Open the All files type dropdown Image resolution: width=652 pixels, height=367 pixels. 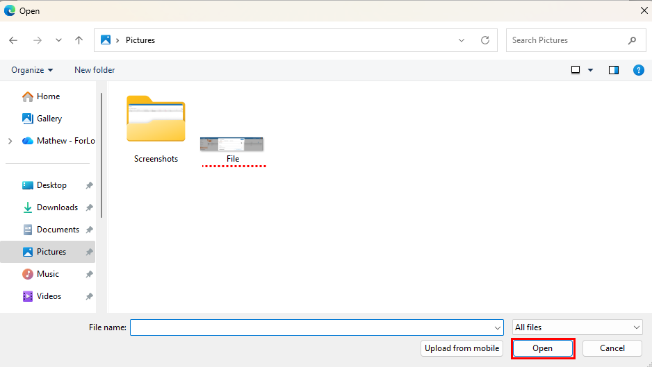[577, 327]
